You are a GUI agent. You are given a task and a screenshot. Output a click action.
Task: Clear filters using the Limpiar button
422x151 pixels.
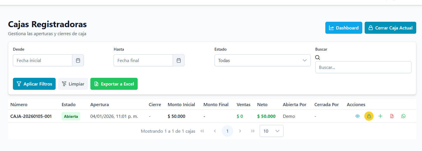73,84
